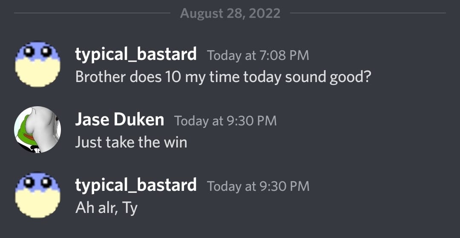
Task: Click the "Just take the win" message
Action: pos(131,142)
